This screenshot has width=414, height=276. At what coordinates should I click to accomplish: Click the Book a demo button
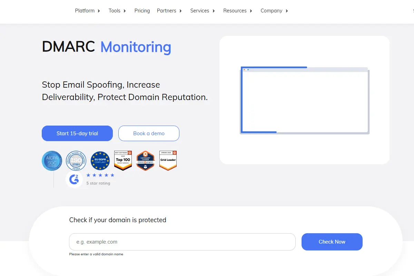coord(149,134)
